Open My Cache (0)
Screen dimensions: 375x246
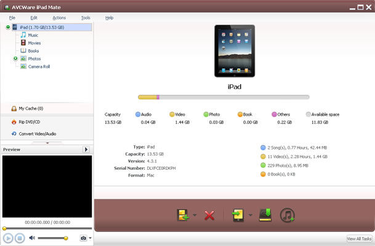pos(31,108)
